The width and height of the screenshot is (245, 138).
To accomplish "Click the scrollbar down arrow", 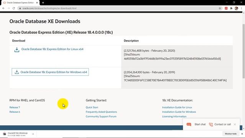I will (244, 128).
